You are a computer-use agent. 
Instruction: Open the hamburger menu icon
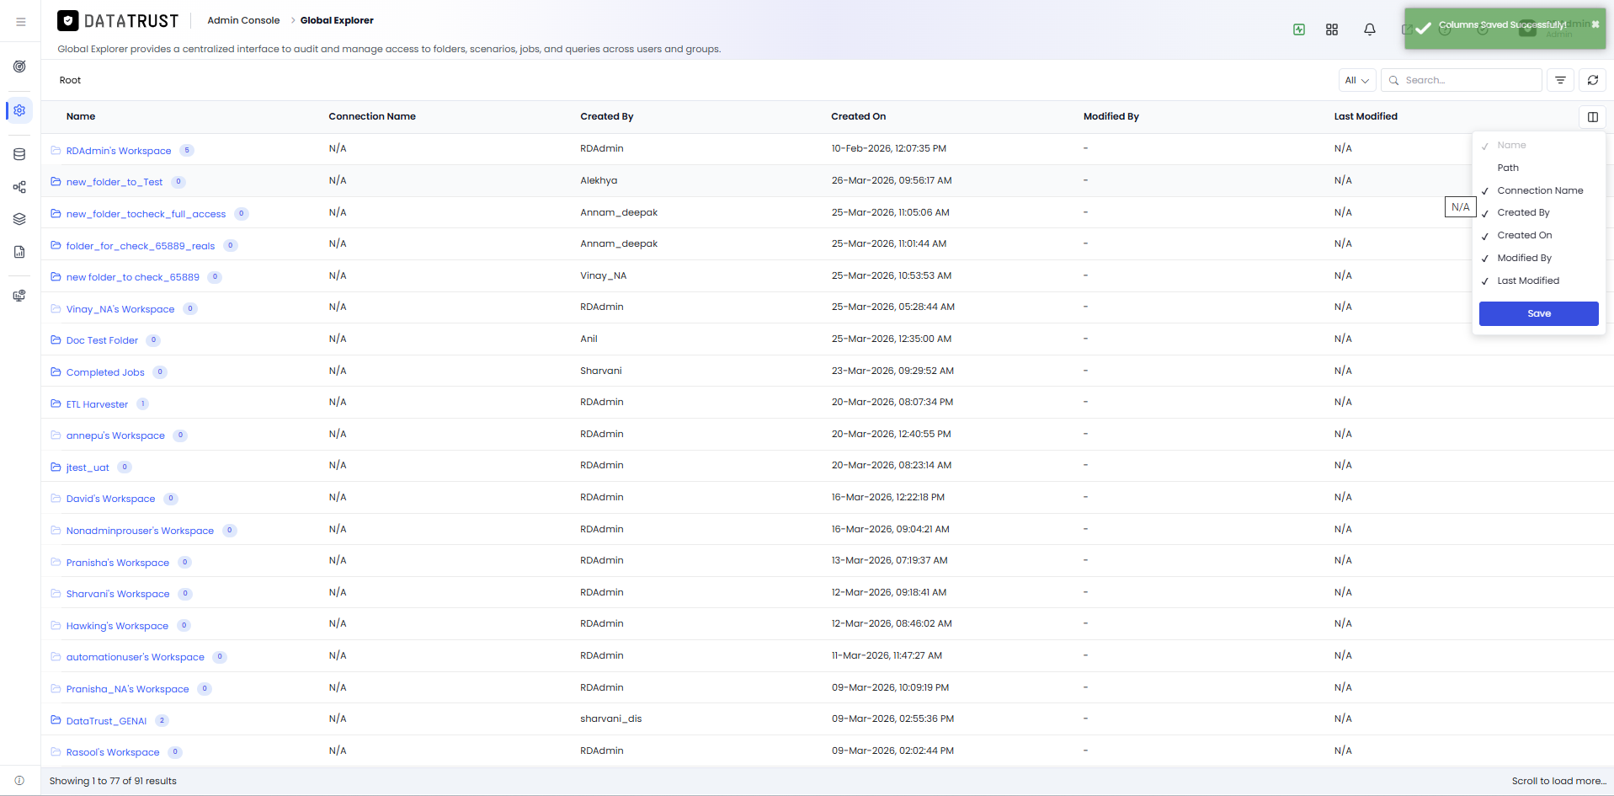click(20, 22)
